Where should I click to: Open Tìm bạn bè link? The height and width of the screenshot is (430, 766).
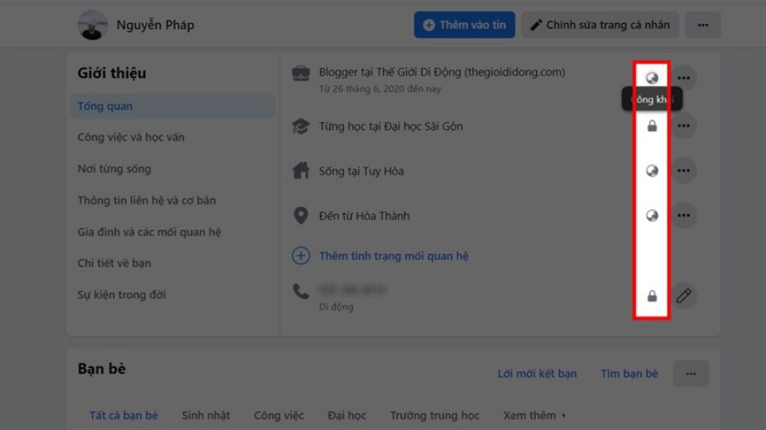pos(629,373)
